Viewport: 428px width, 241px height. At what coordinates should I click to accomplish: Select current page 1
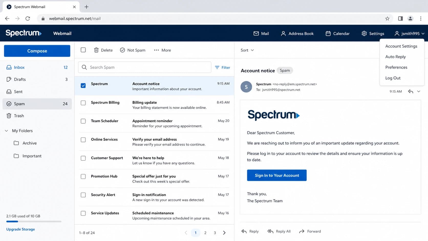[x=196, y=233]
